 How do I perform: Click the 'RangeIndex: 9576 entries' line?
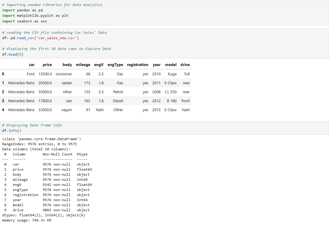[39, 144]
